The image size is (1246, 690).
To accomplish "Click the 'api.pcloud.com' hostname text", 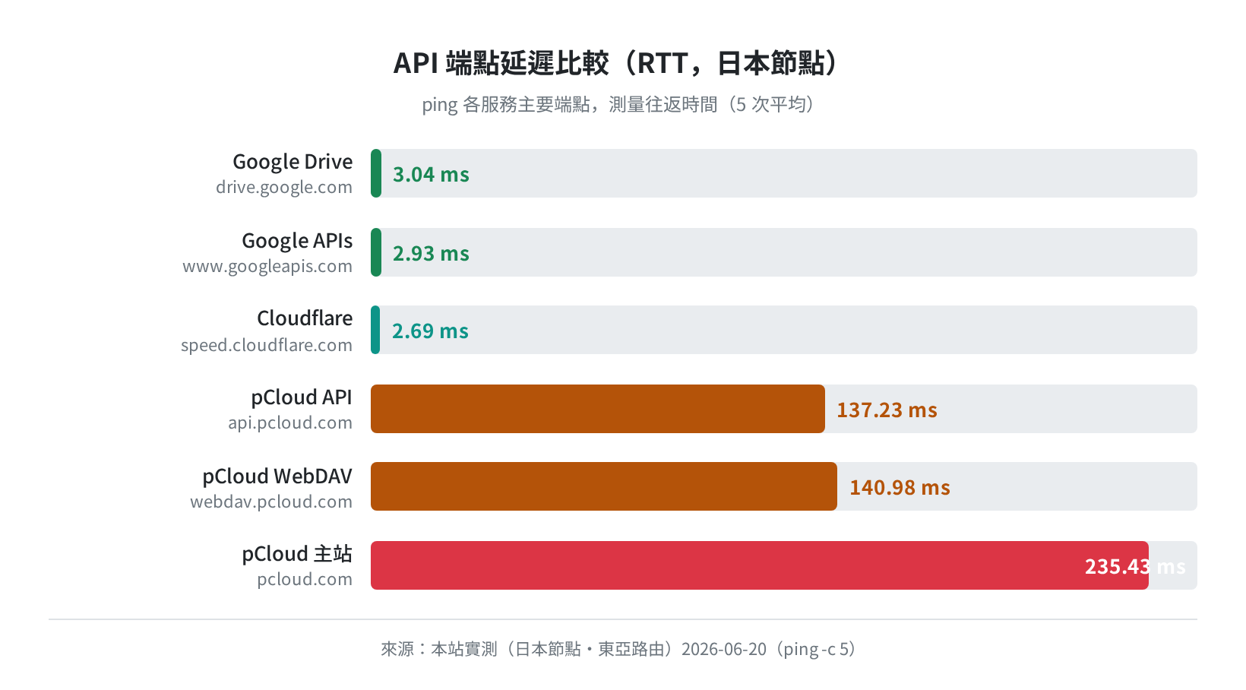I will click(x=290, y=423).
